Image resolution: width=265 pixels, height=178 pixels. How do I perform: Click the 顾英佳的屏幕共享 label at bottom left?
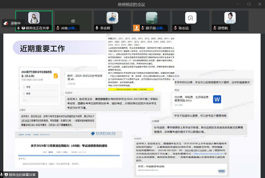click(22, 175)
